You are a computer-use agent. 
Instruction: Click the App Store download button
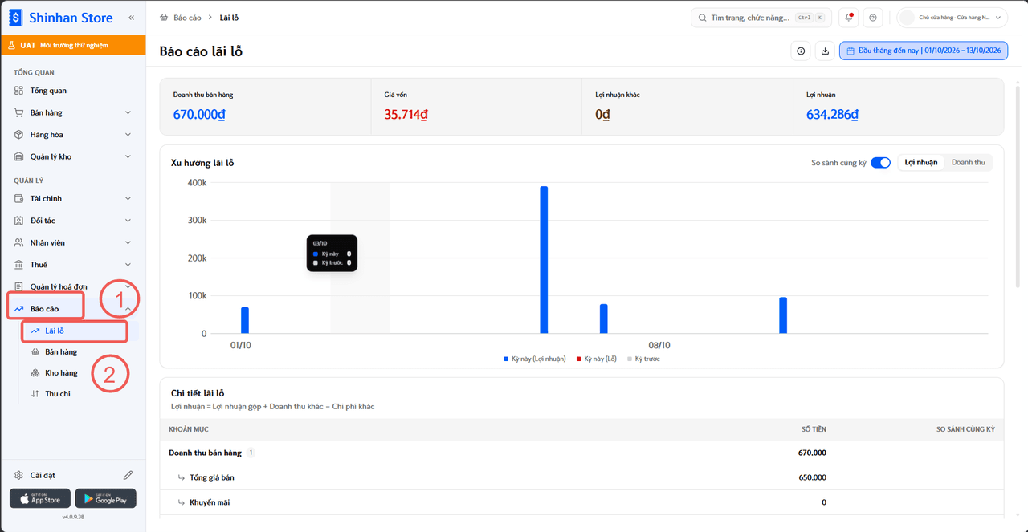pyautogui.click(x=40, y=498)
